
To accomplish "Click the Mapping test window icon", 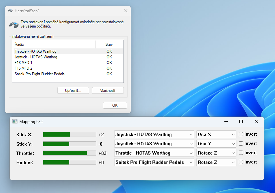I will (15, 122).
